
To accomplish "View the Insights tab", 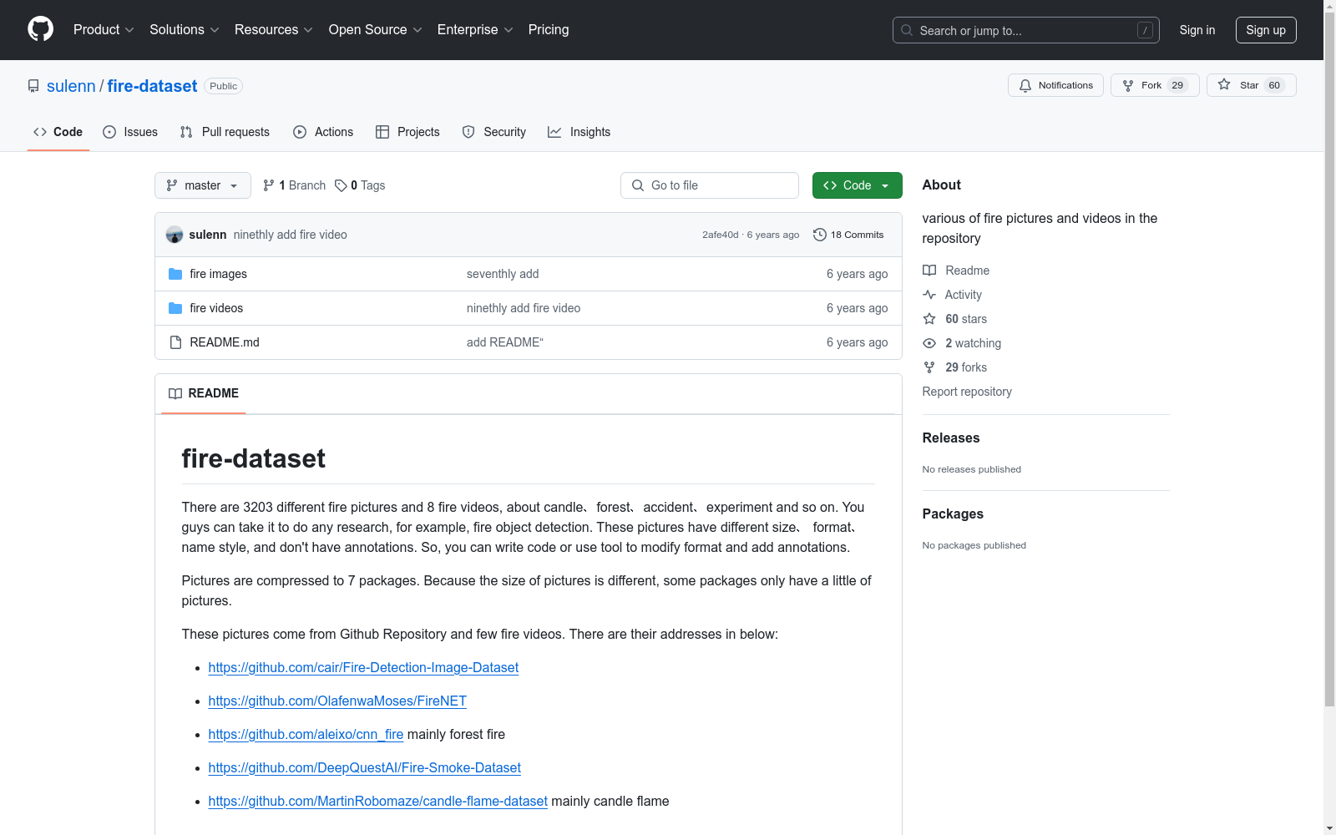I will tap(579, 132).
